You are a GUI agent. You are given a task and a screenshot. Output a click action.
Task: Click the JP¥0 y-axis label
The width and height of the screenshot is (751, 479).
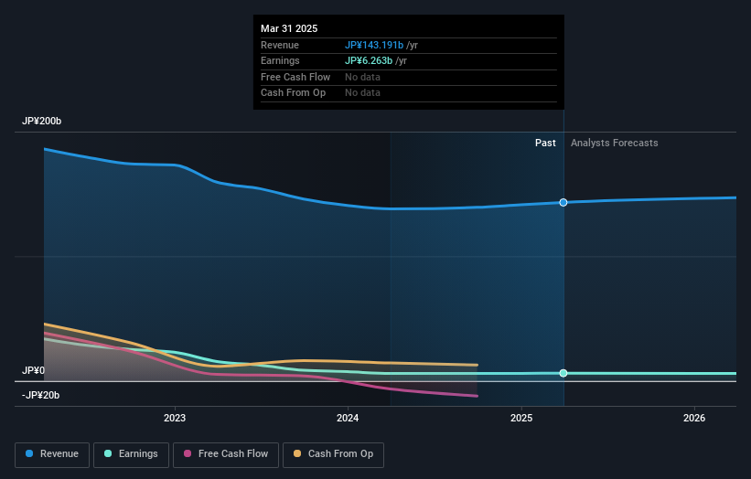click(x=33, y=370)
